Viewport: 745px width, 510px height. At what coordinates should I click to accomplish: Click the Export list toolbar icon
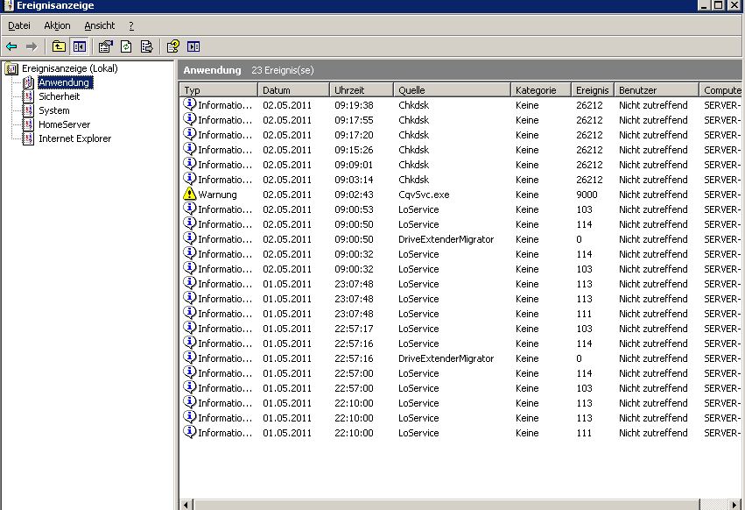(147, 46)
